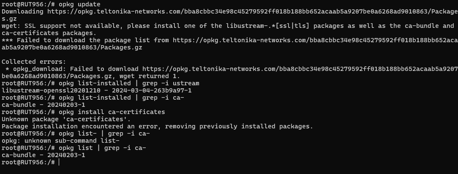The image size is (458, 174).
Task: Click the last "ca-bundle - 20240203-1" output line
Action: [44, 155]
